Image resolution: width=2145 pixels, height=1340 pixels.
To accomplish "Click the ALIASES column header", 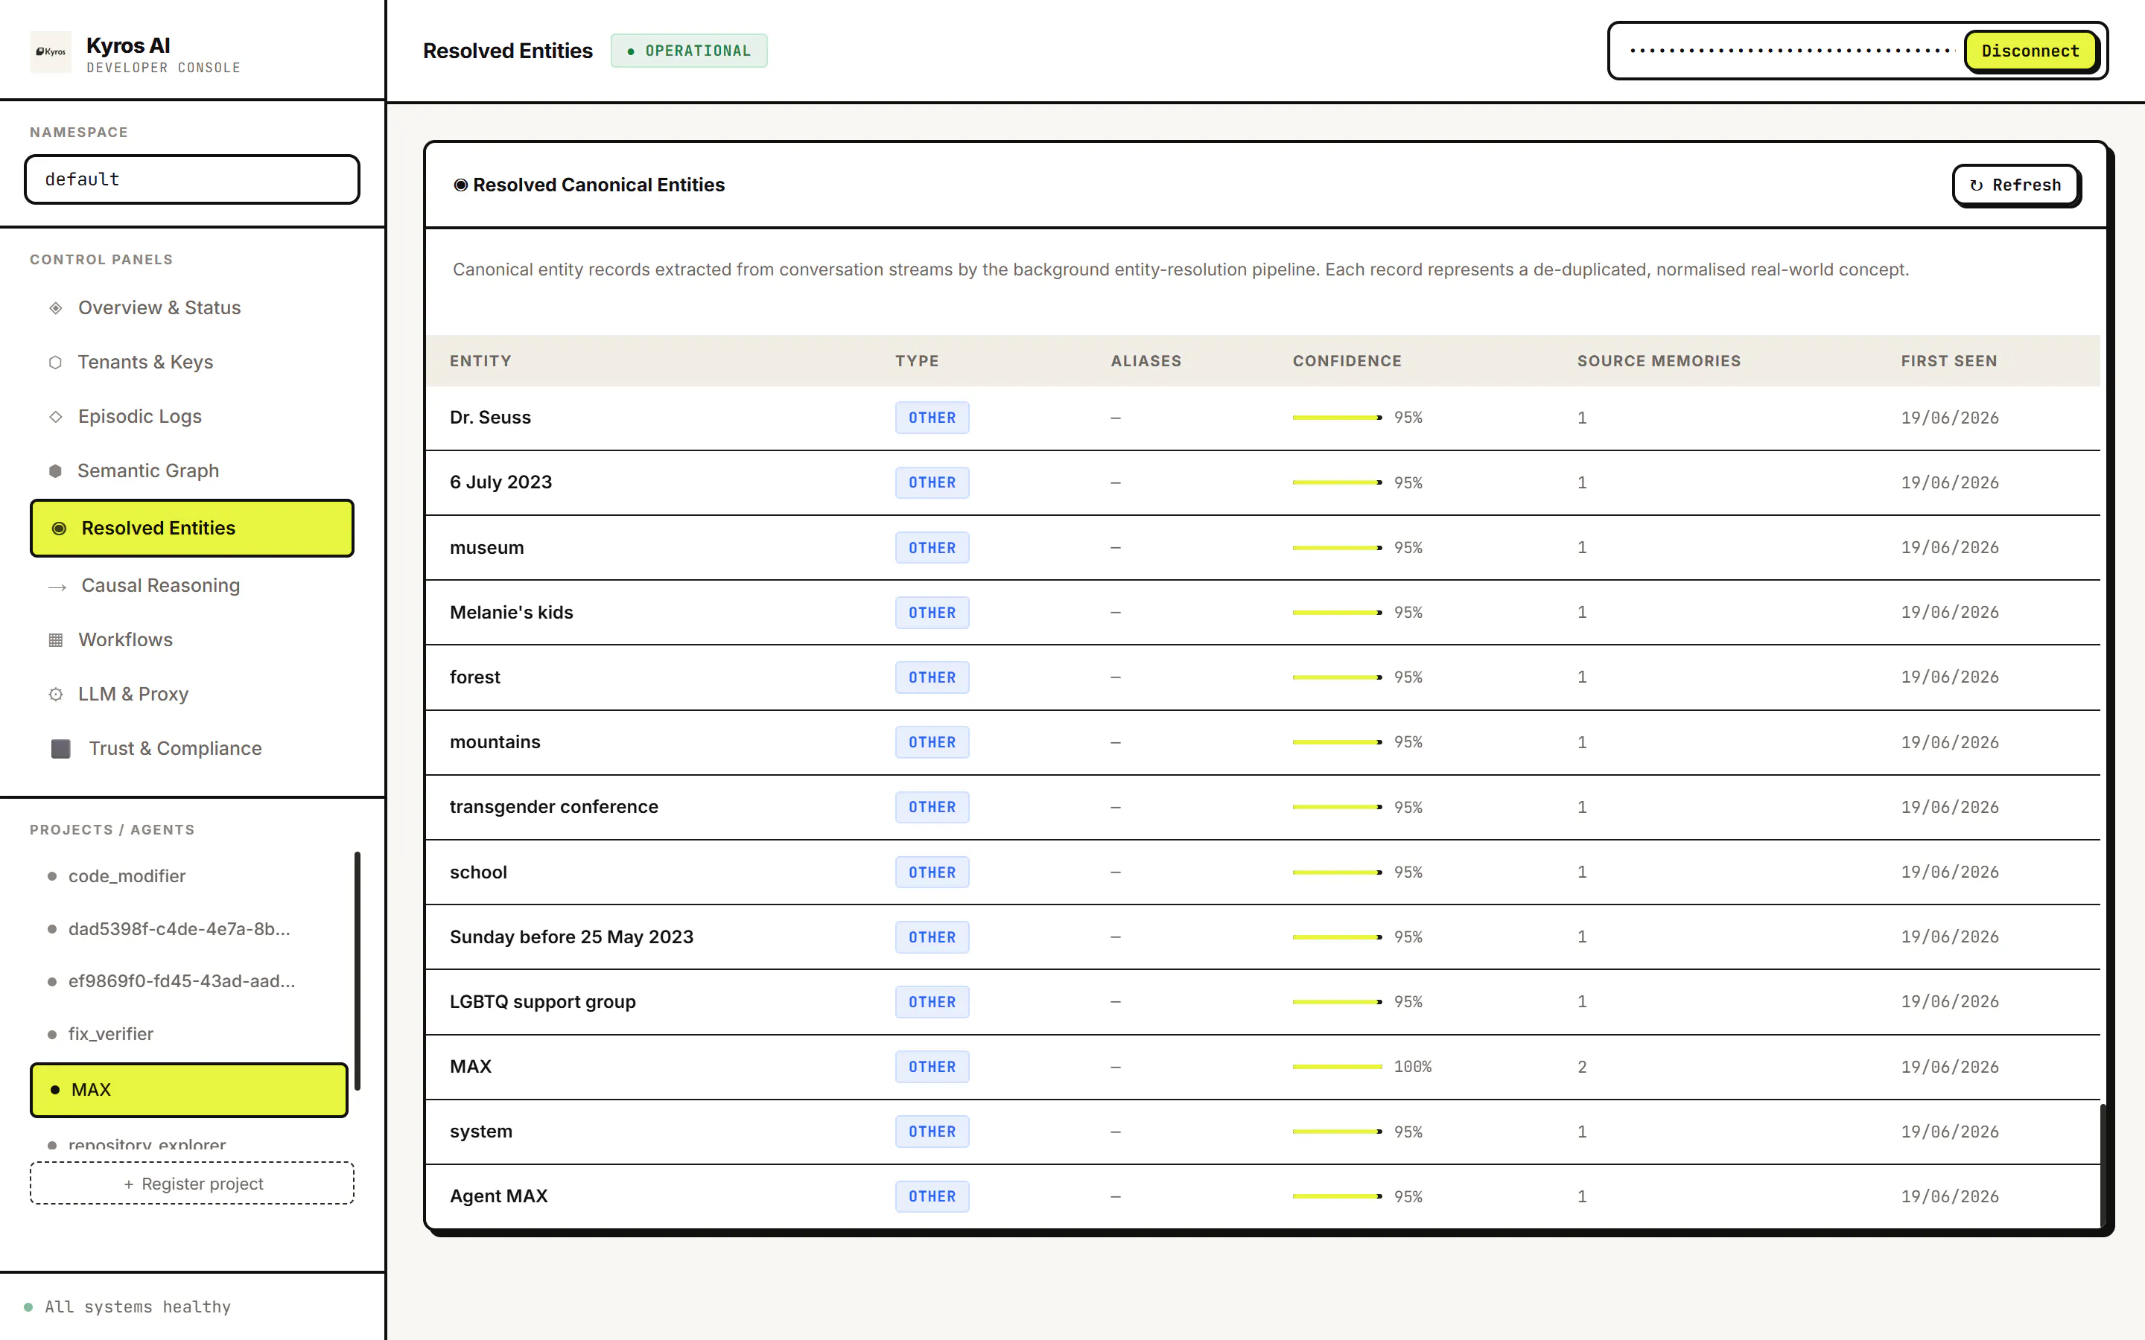I will click(1146, 361).
